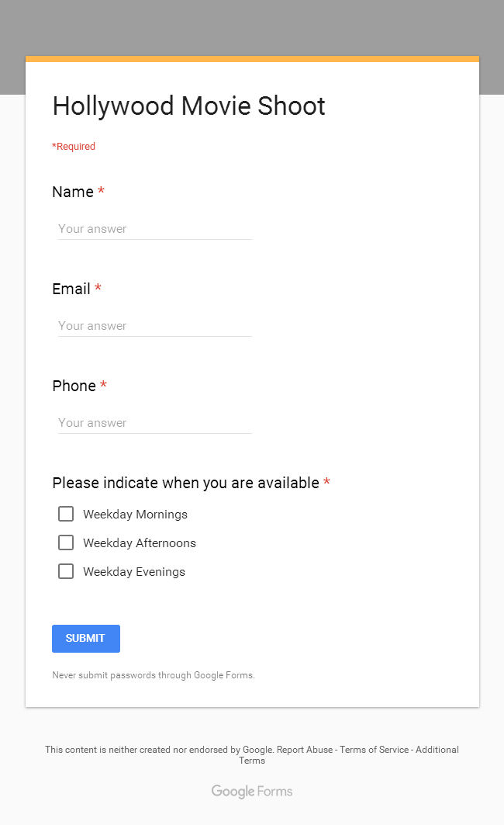
Task: Click the Email question label
Action: click(71, 289)
